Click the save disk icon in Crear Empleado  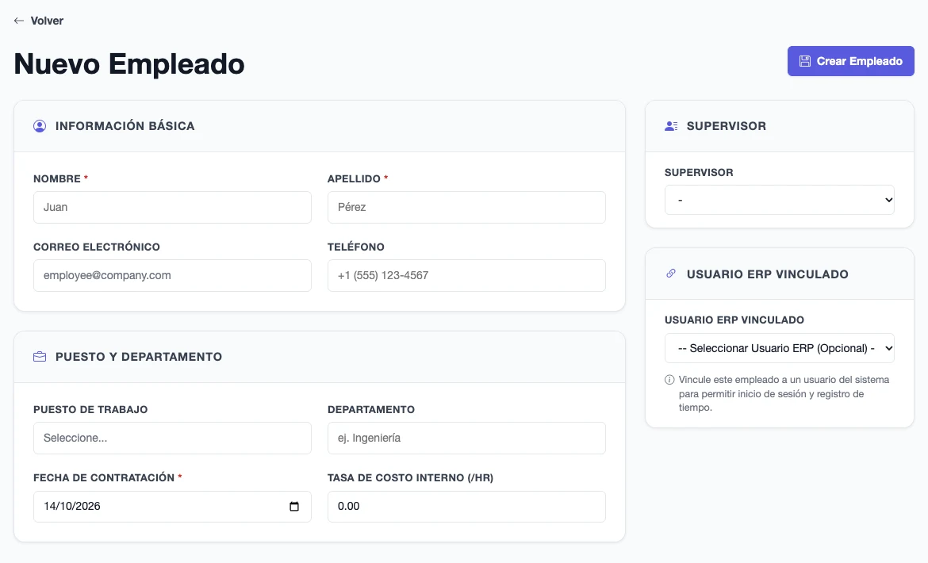[805, 61]
